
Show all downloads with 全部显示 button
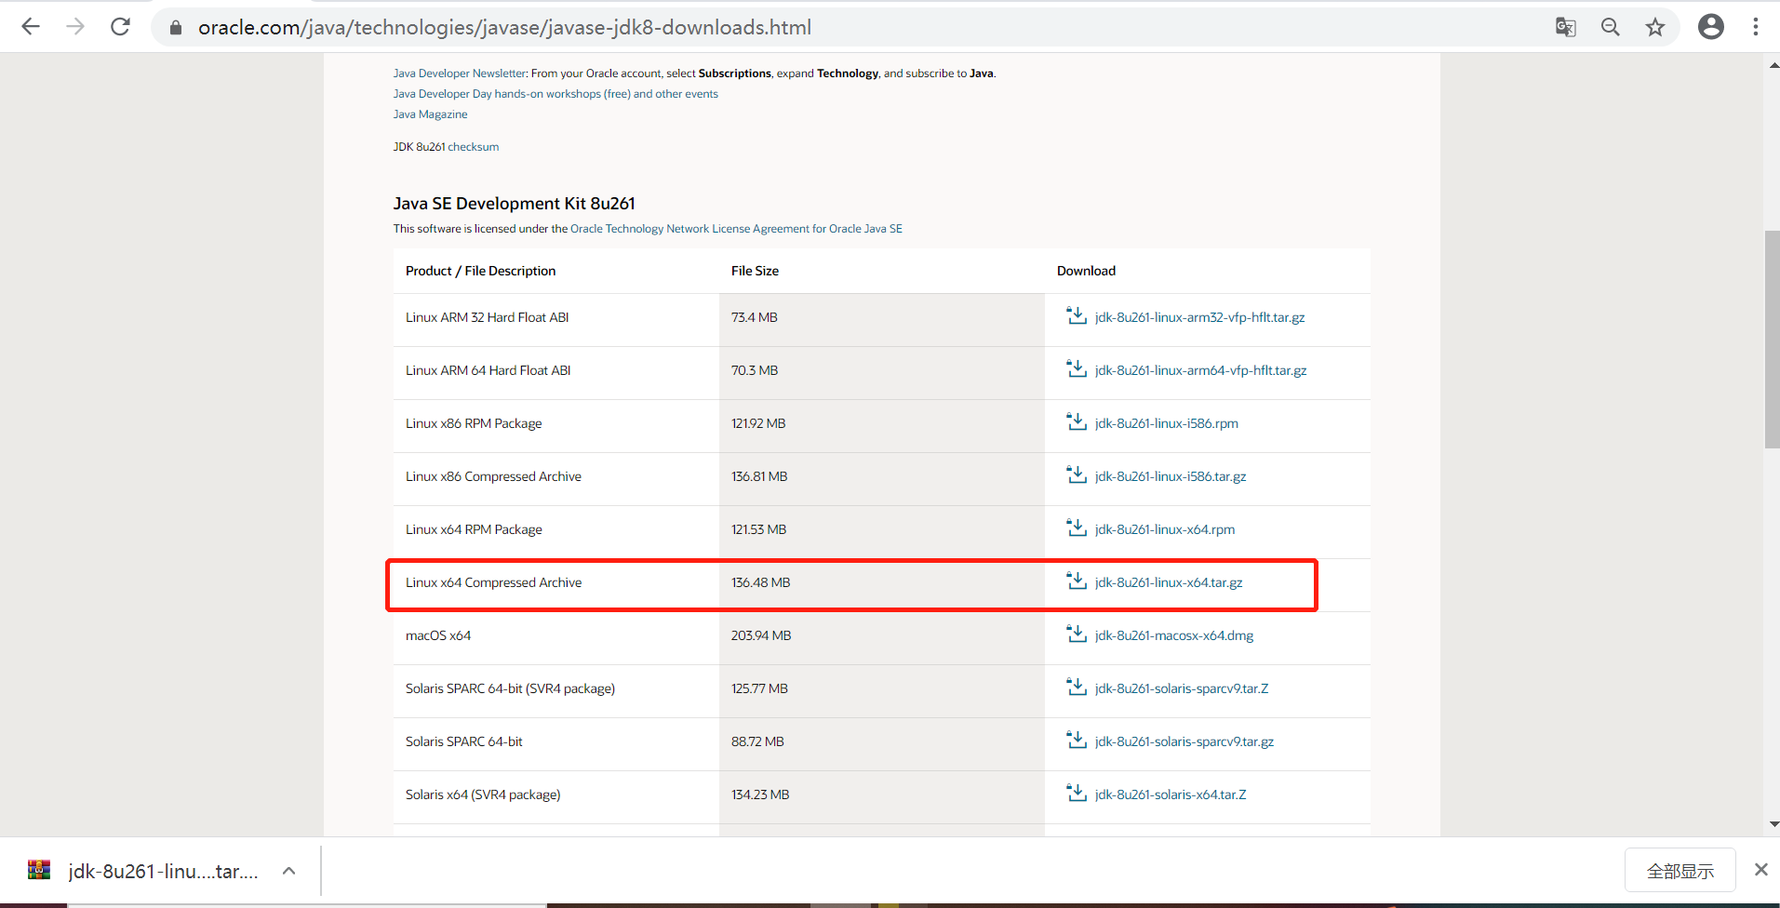click(x=1680, y=871)
